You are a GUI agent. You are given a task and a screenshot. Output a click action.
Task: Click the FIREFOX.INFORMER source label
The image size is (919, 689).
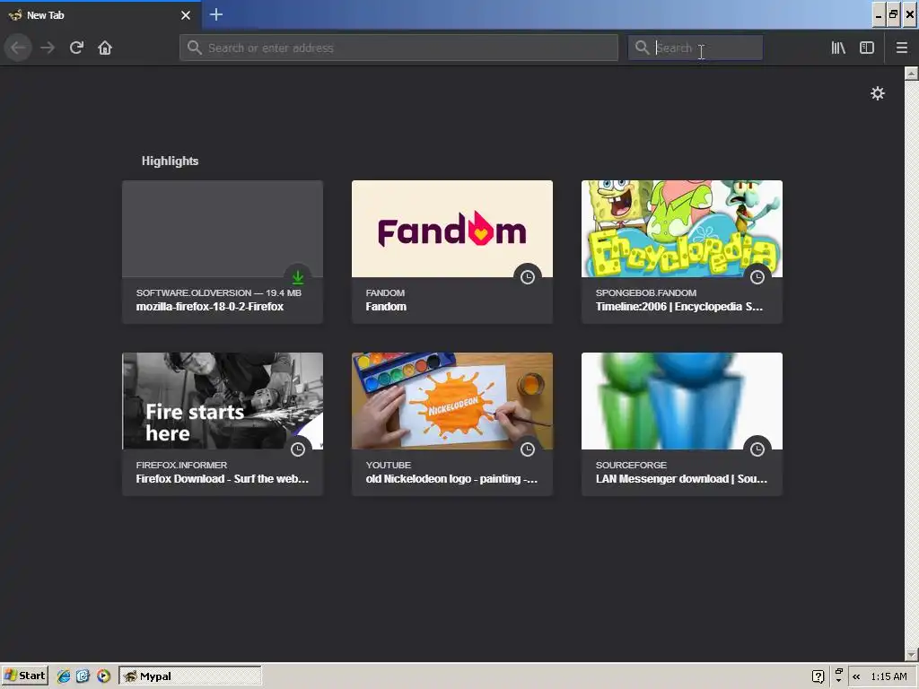(x=181, y=466)
